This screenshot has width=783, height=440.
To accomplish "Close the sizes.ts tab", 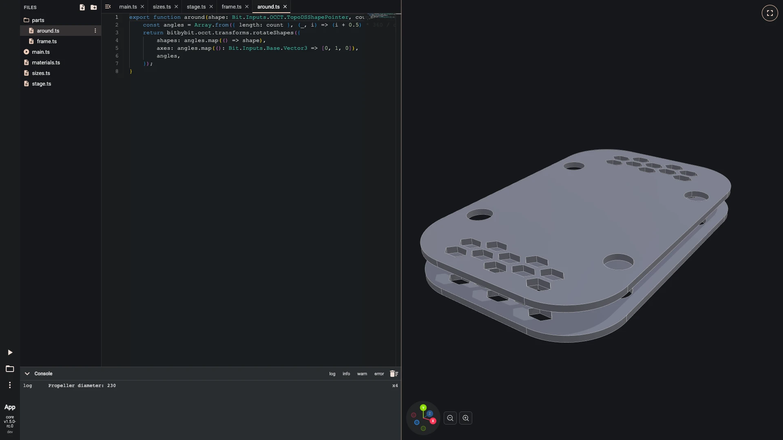I will (x=176, y=7).
